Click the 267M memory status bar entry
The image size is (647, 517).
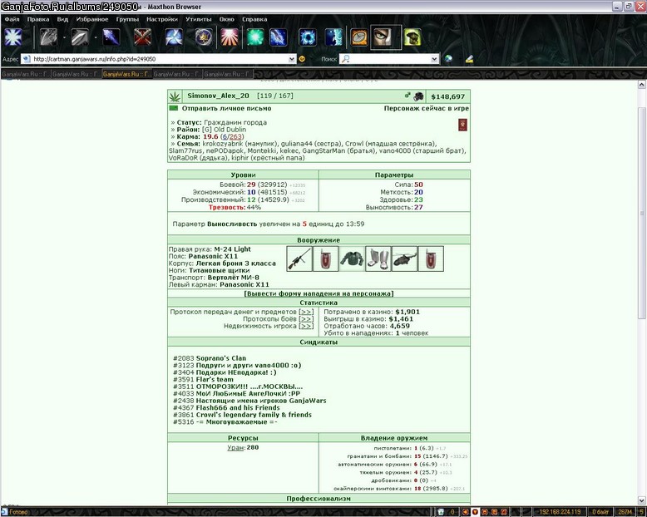(x=625, y=512)
